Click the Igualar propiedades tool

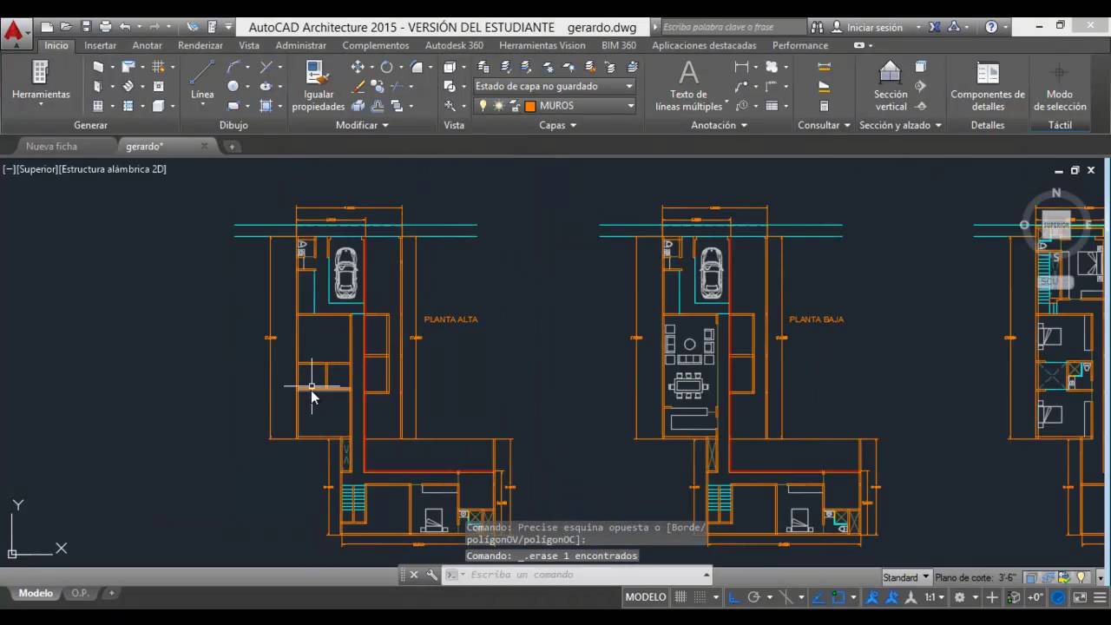tap(318, 86)
